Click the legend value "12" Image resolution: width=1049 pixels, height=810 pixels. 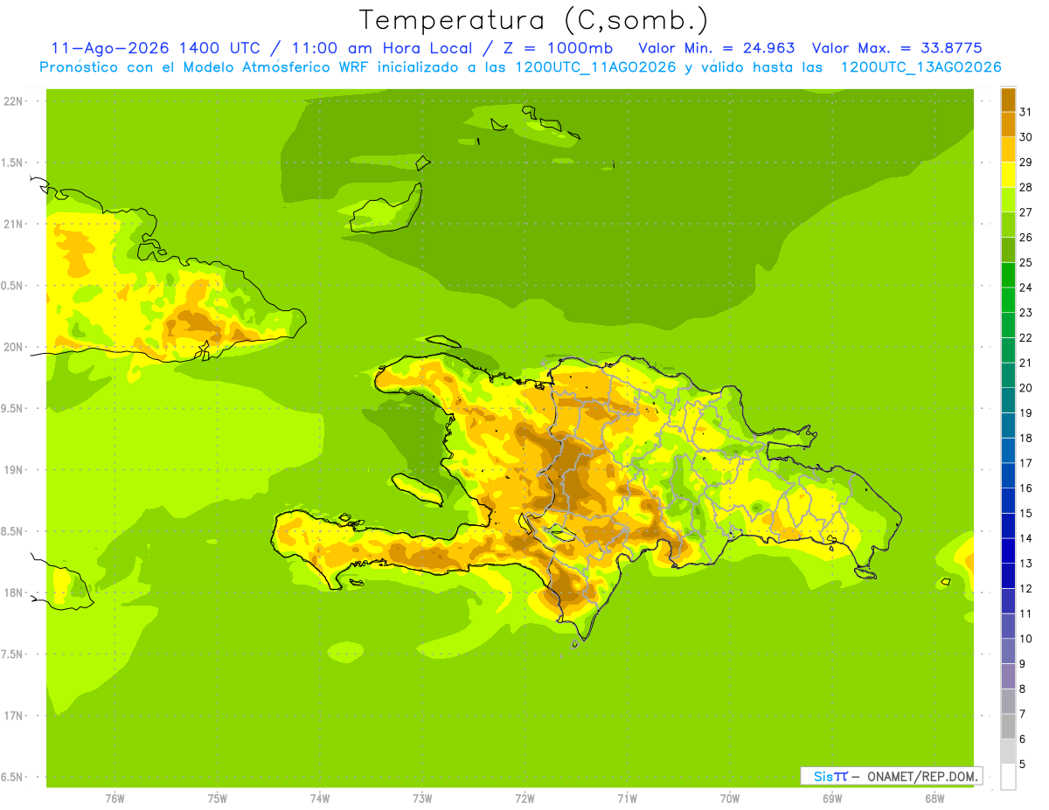coord(1026,589)
